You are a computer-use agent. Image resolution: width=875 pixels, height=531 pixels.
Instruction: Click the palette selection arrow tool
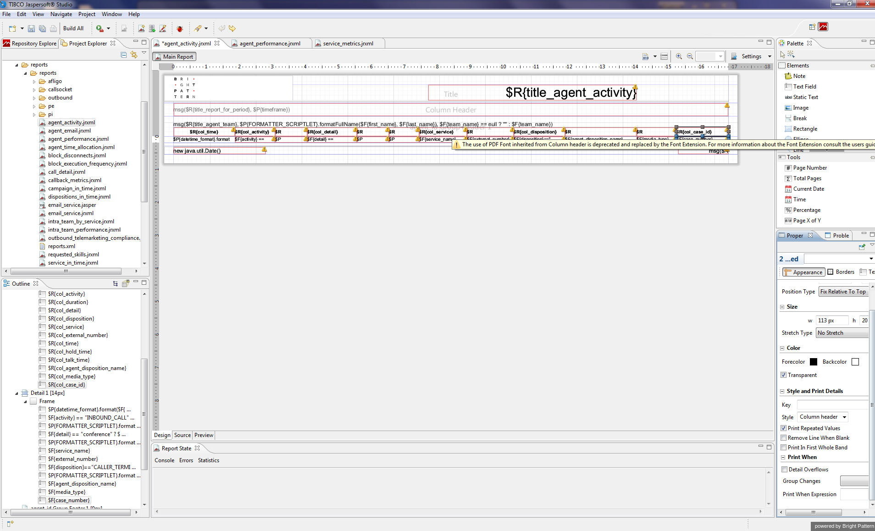point(782,55)
